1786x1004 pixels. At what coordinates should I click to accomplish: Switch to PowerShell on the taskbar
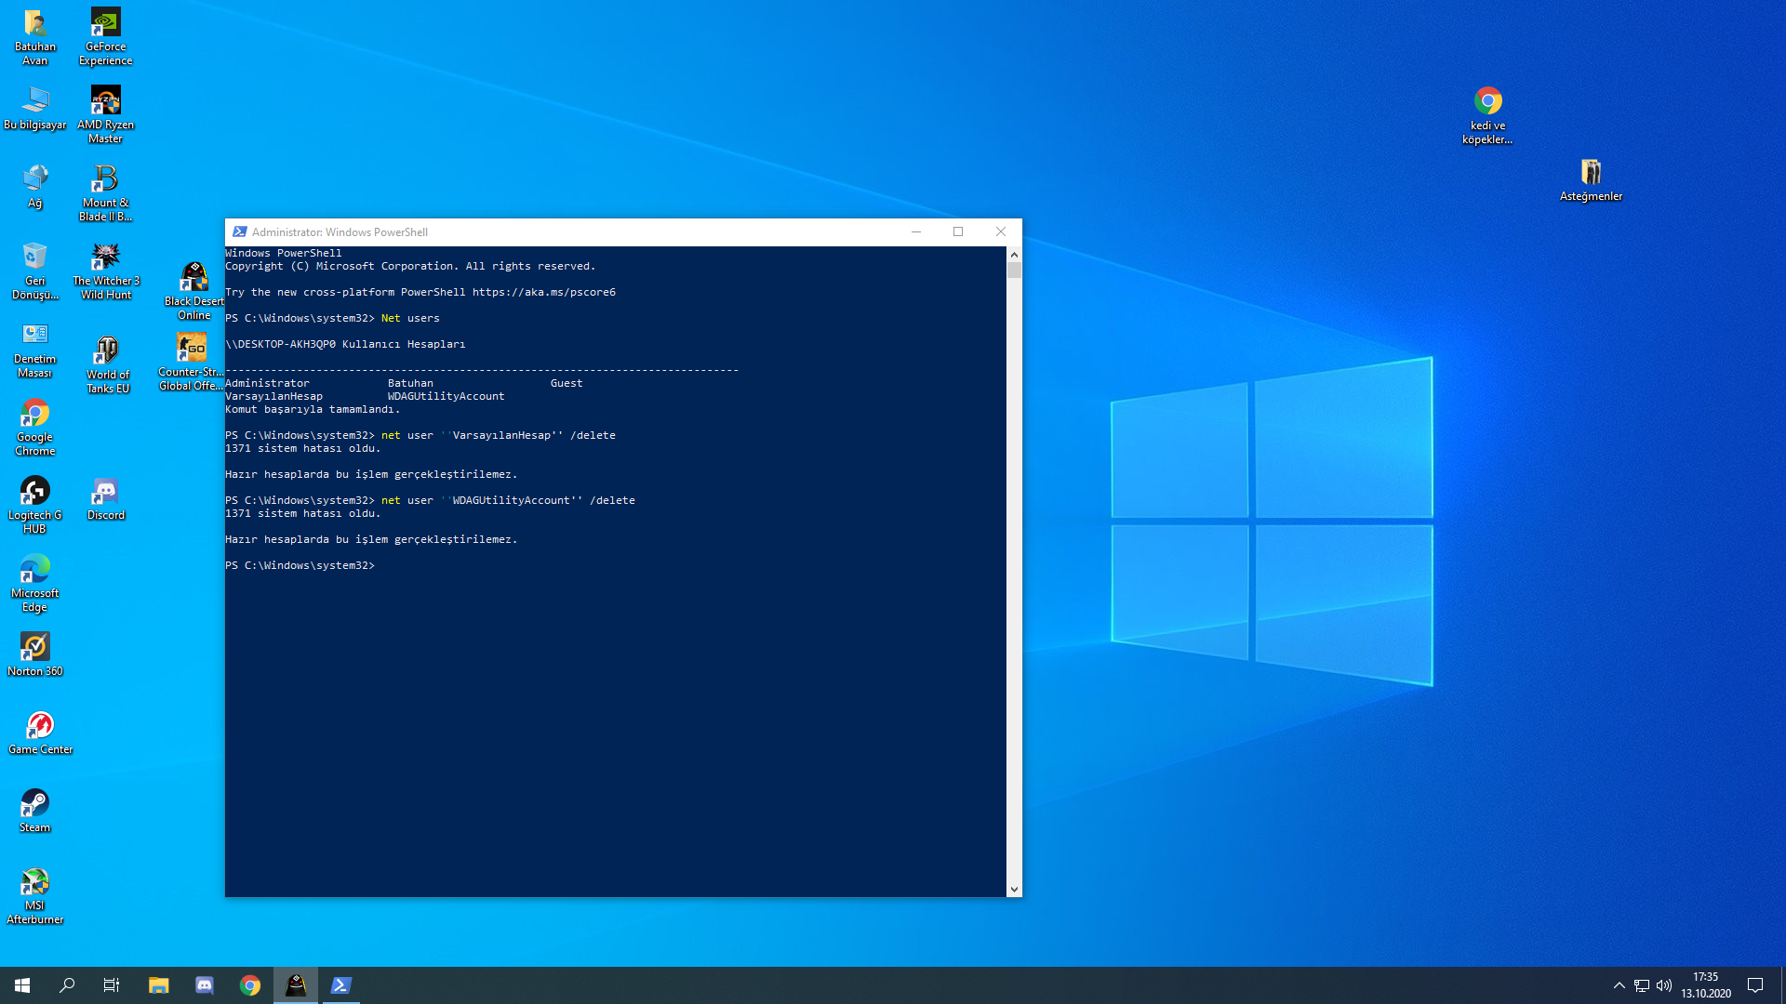click(340, 985)
